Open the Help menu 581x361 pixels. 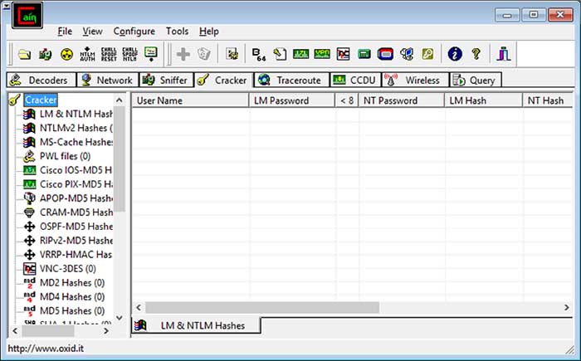[x=209, y=32]
